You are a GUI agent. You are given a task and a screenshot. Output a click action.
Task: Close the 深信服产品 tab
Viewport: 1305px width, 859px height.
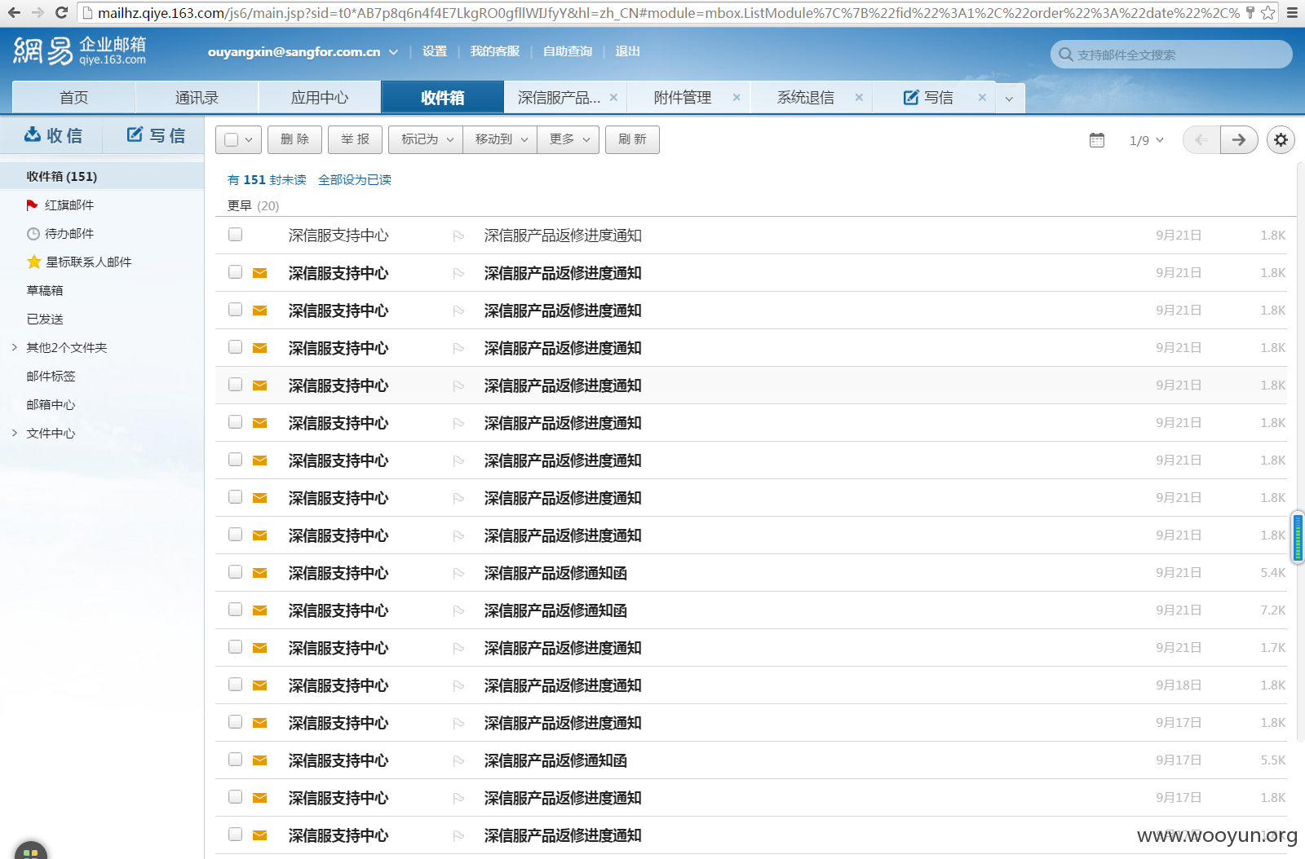point(613,97)
